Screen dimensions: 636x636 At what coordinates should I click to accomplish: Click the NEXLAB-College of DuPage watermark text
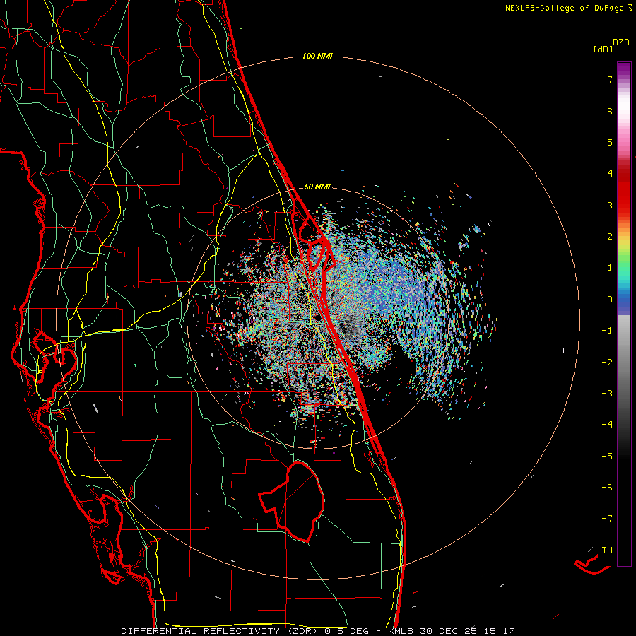coord(568,8)
